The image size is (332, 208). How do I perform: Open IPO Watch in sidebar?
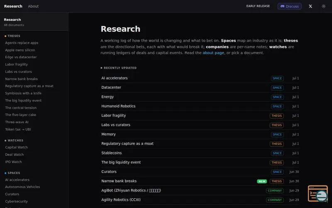coord(13,162)
